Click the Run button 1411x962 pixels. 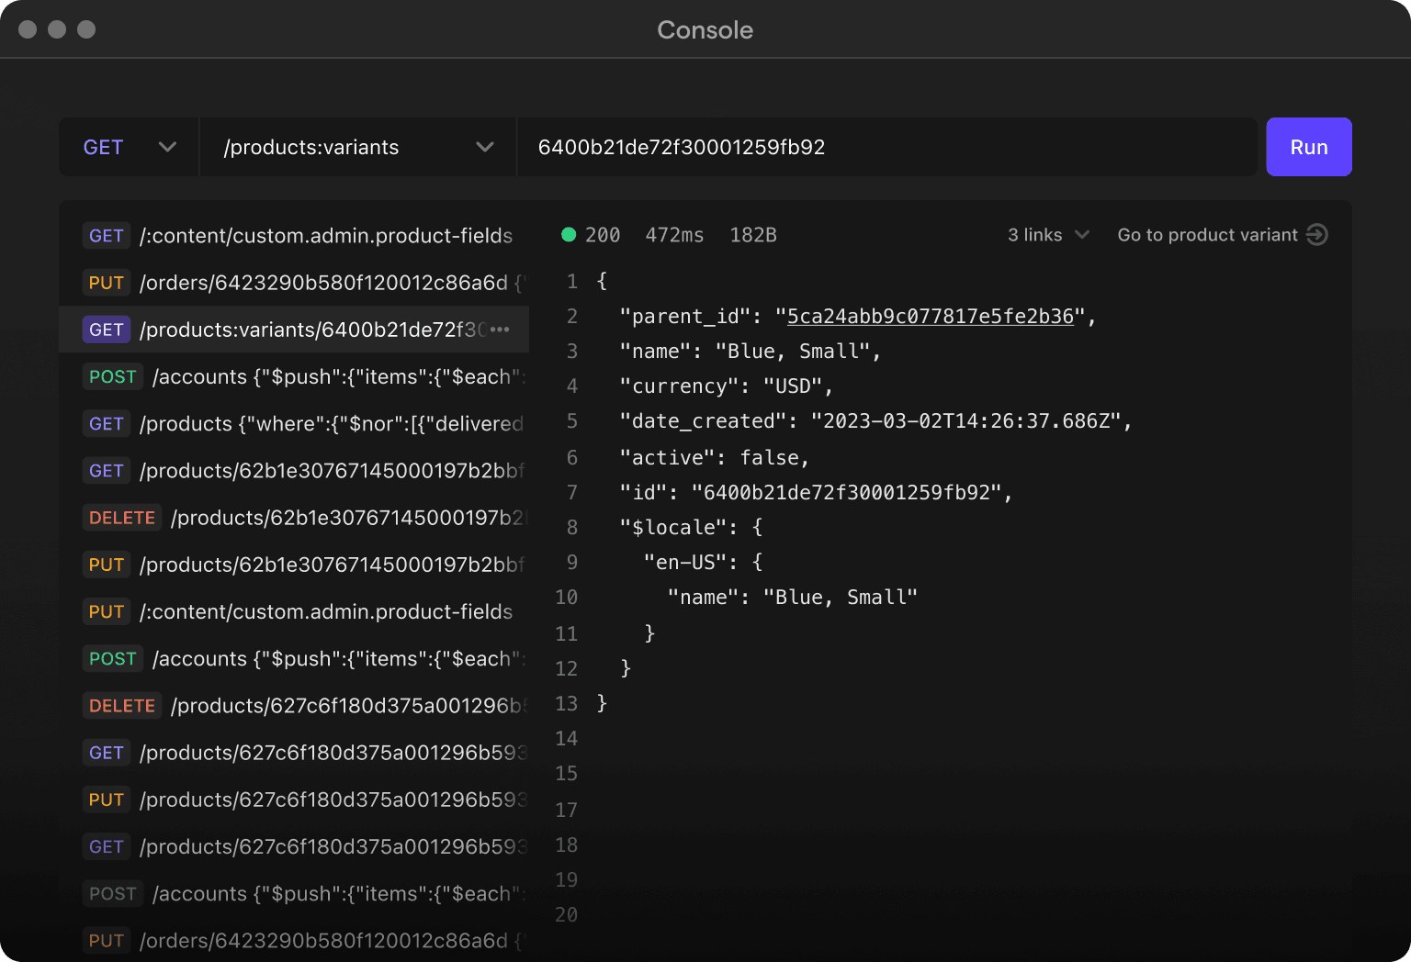[1308, 147]
